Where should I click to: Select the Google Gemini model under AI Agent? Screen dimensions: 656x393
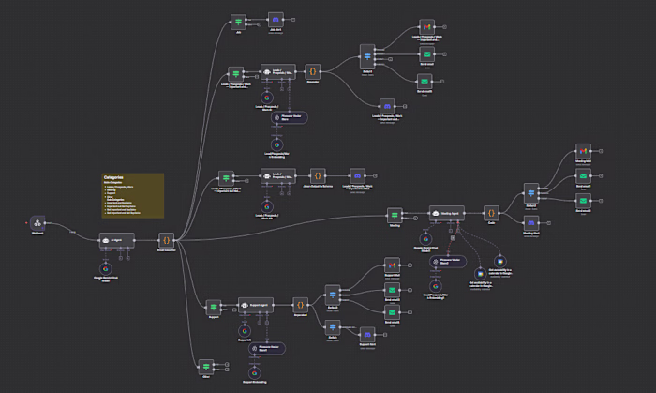click(105, 268)
